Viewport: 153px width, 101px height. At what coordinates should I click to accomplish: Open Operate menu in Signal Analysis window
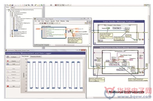pyautogui.click(x=53, y=21)
